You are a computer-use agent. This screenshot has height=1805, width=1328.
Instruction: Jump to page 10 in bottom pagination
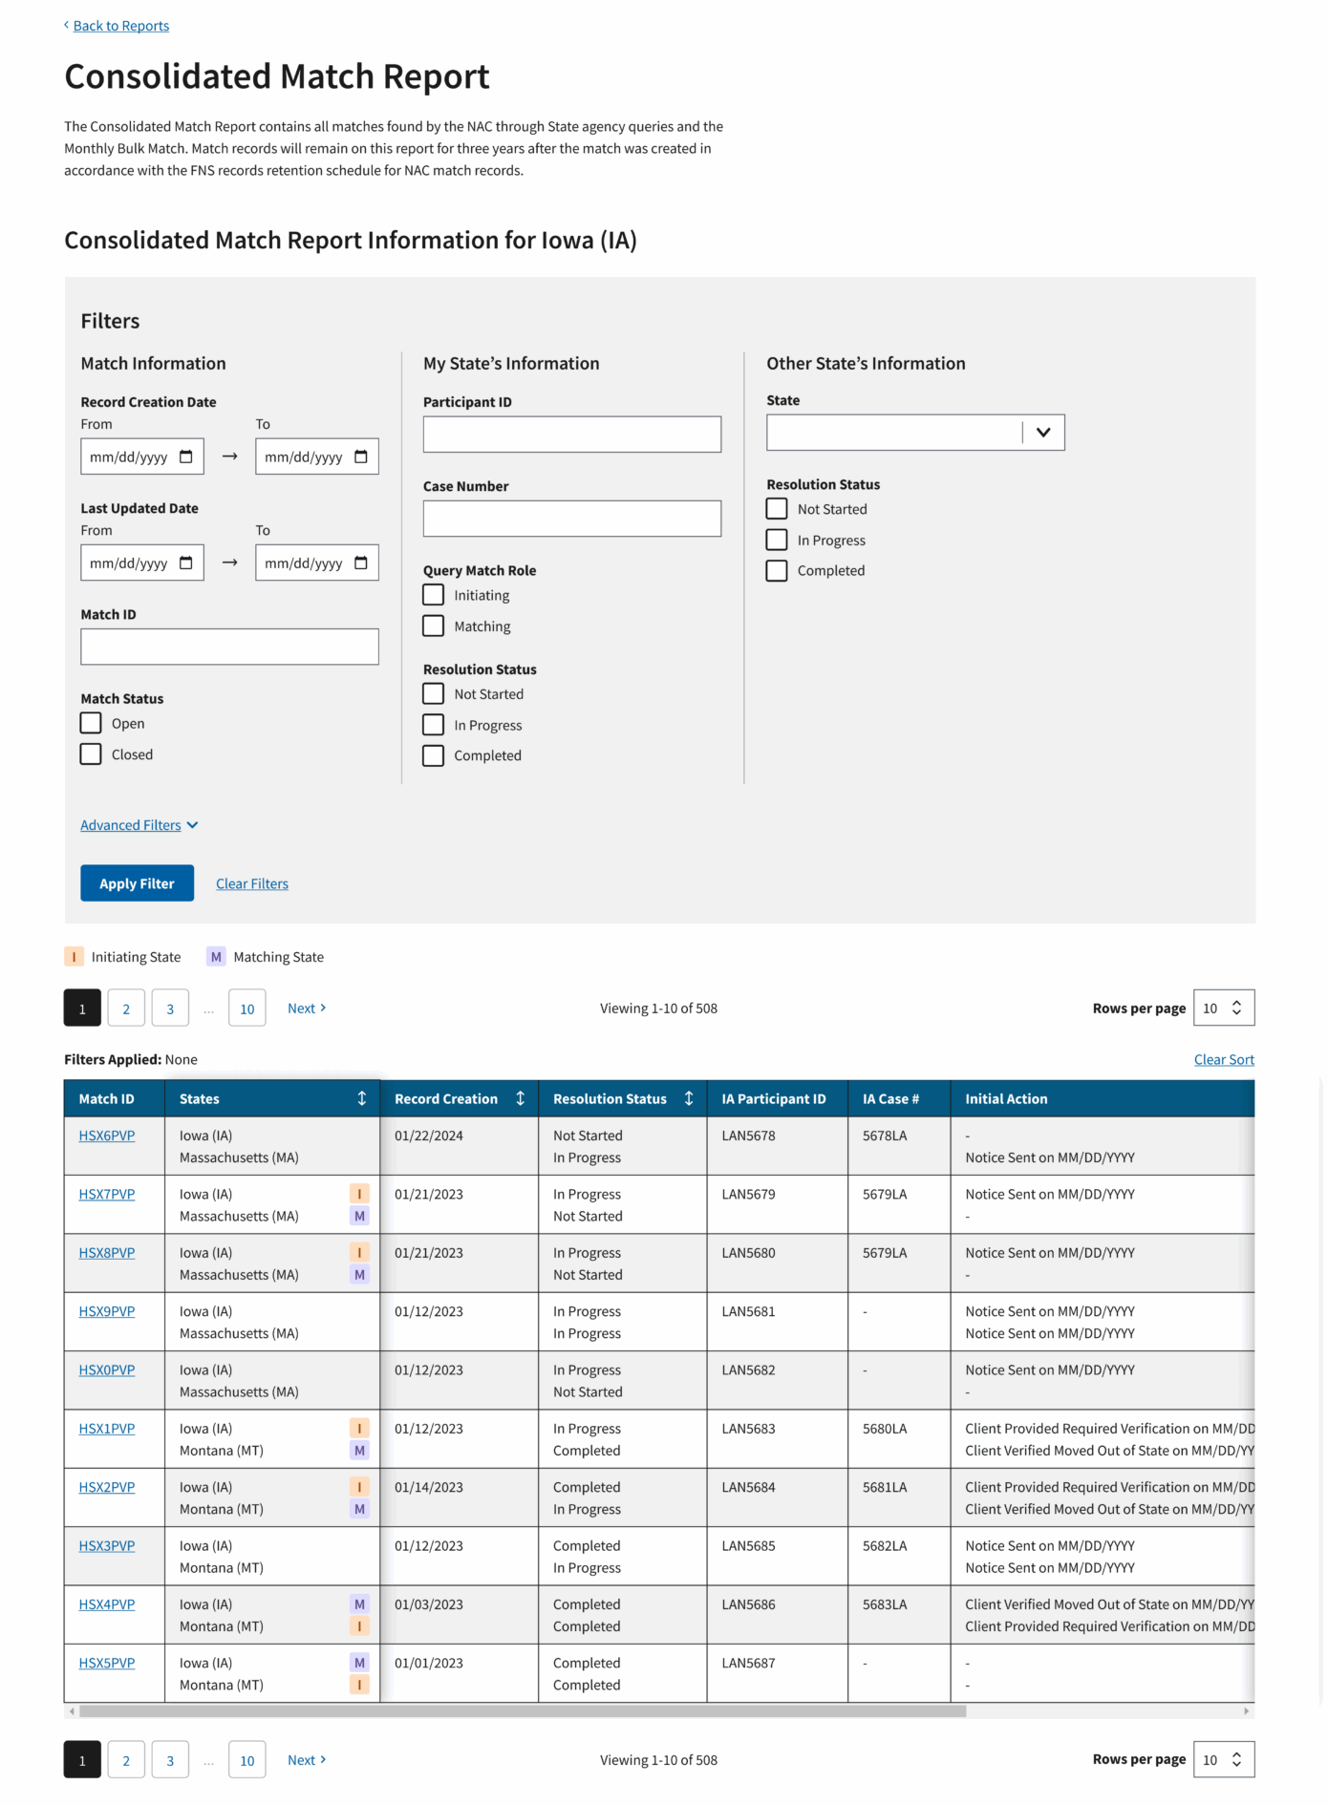[246, 1760]
